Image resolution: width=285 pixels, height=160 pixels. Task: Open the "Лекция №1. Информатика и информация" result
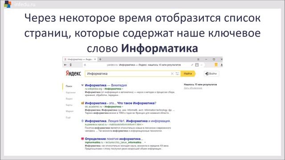point(128,121)
